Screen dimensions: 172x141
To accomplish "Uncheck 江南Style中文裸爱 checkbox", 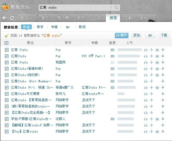I will 7,94.
